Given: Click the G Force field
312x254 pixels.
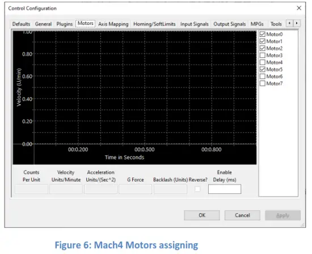Looking at the screenshot, I should (136, 189).
